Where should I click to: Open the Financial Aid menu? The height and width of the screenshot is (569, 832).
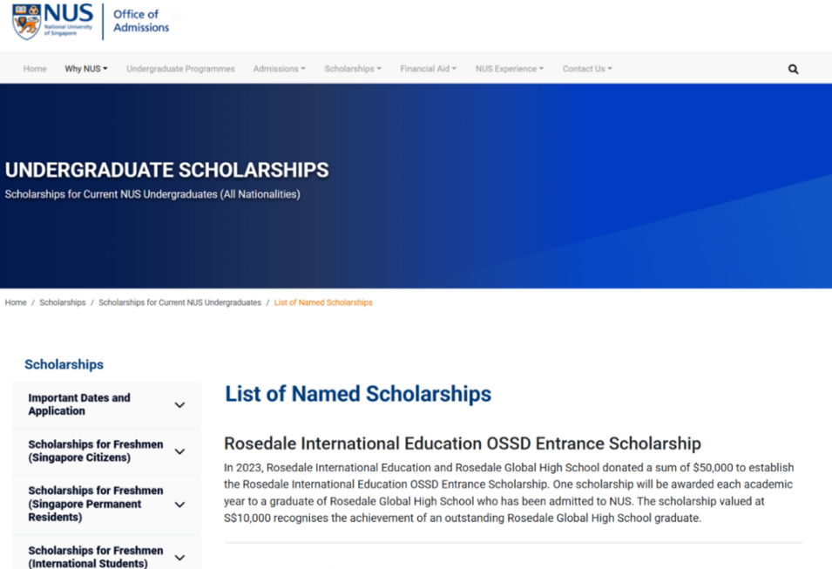pyautogui.click(x=428, y=69)
